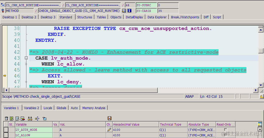The image size is (264, 138).
Task: Open the Tables tab
Action: tap(101, 17)
